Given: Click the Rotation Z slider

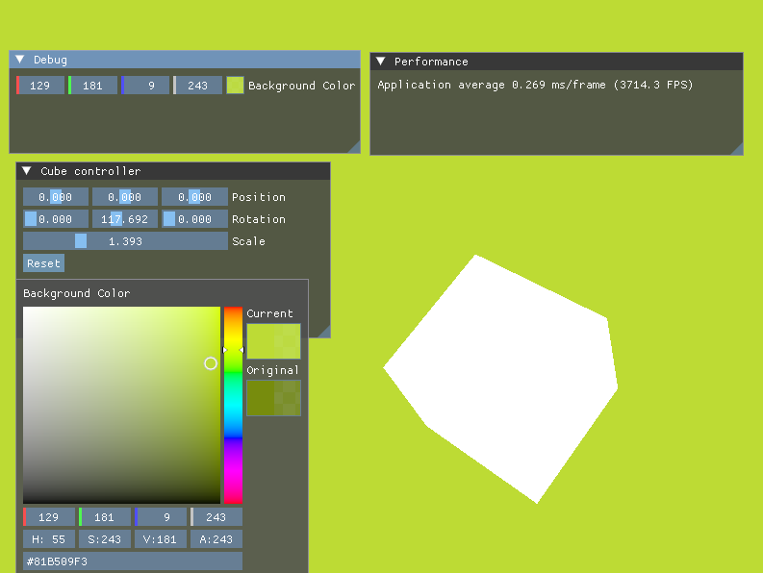Looking at the screenshot, I should pos(194,219).
